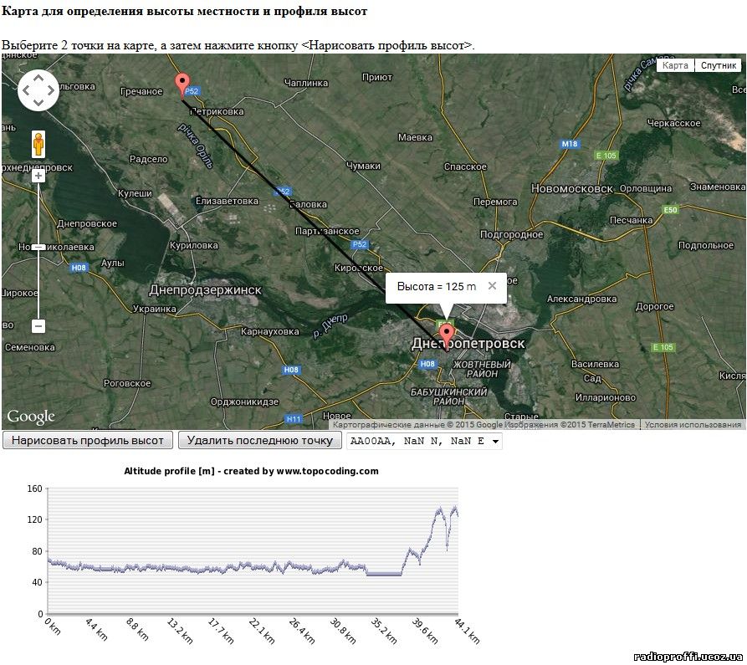The width and height of the screenshot is (747, 665).
Task: Click the Роговское label
Action: coord(127,383)
